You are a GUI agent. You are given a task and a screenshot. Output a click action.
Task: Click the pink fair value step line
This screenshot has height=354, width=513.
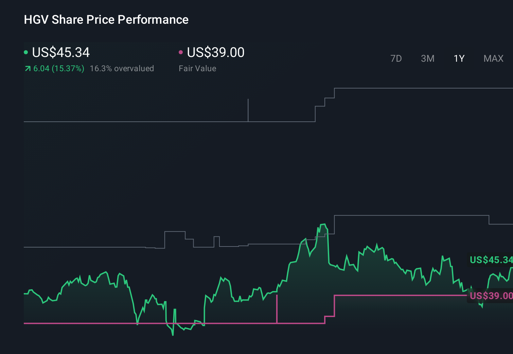391,295
